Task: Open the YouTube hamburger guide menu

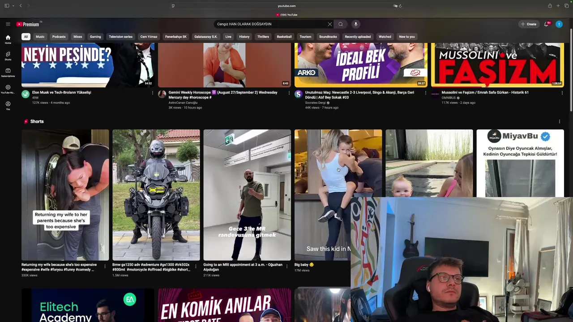Action: pyautogui.click(x=8, y=24)
